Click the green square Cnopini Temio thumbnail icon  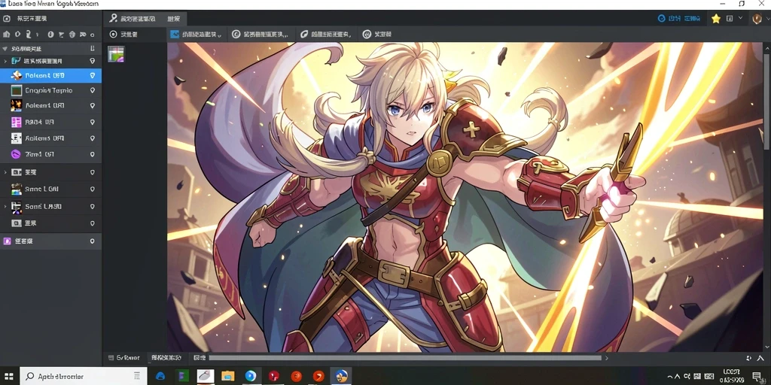tap(17, 90)
